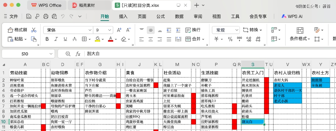Viewport: 336px width, 131px height.
Task: Expand the 粘贴 paste dropdown arrow
Action: coord(25,39)
